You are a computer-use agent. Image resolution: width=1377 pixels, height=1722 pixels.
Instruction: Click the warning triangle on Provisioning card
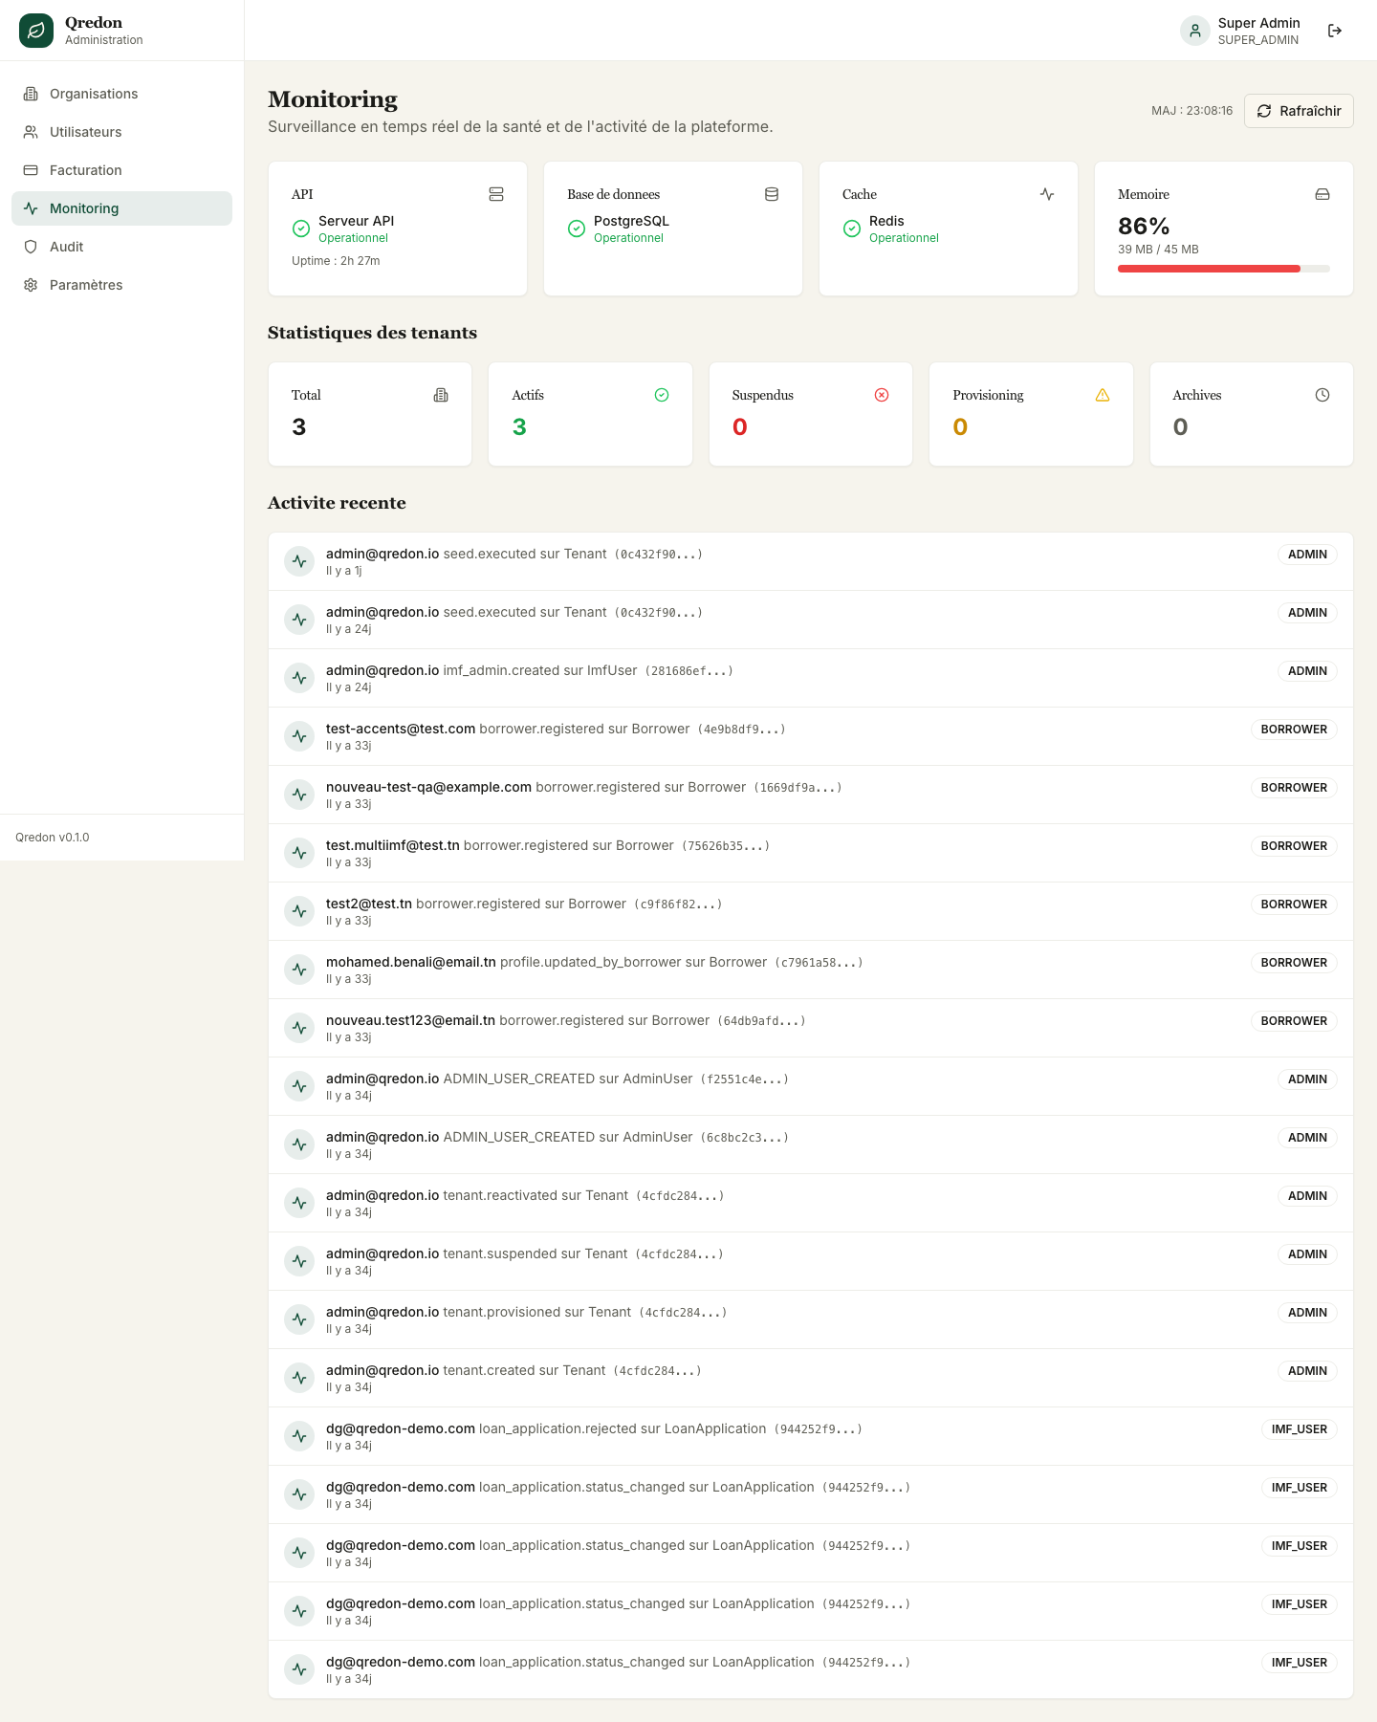(x=1103, y=395)
